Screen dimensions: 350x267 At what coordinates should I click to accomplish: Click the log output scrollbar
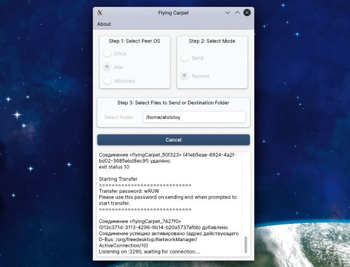point(246,245)
